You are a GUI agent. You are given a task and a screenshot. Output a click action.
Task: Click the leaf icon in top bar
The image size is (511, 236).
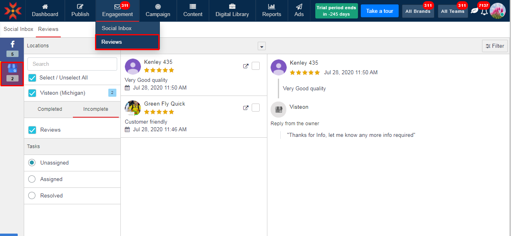click(474, 11)
